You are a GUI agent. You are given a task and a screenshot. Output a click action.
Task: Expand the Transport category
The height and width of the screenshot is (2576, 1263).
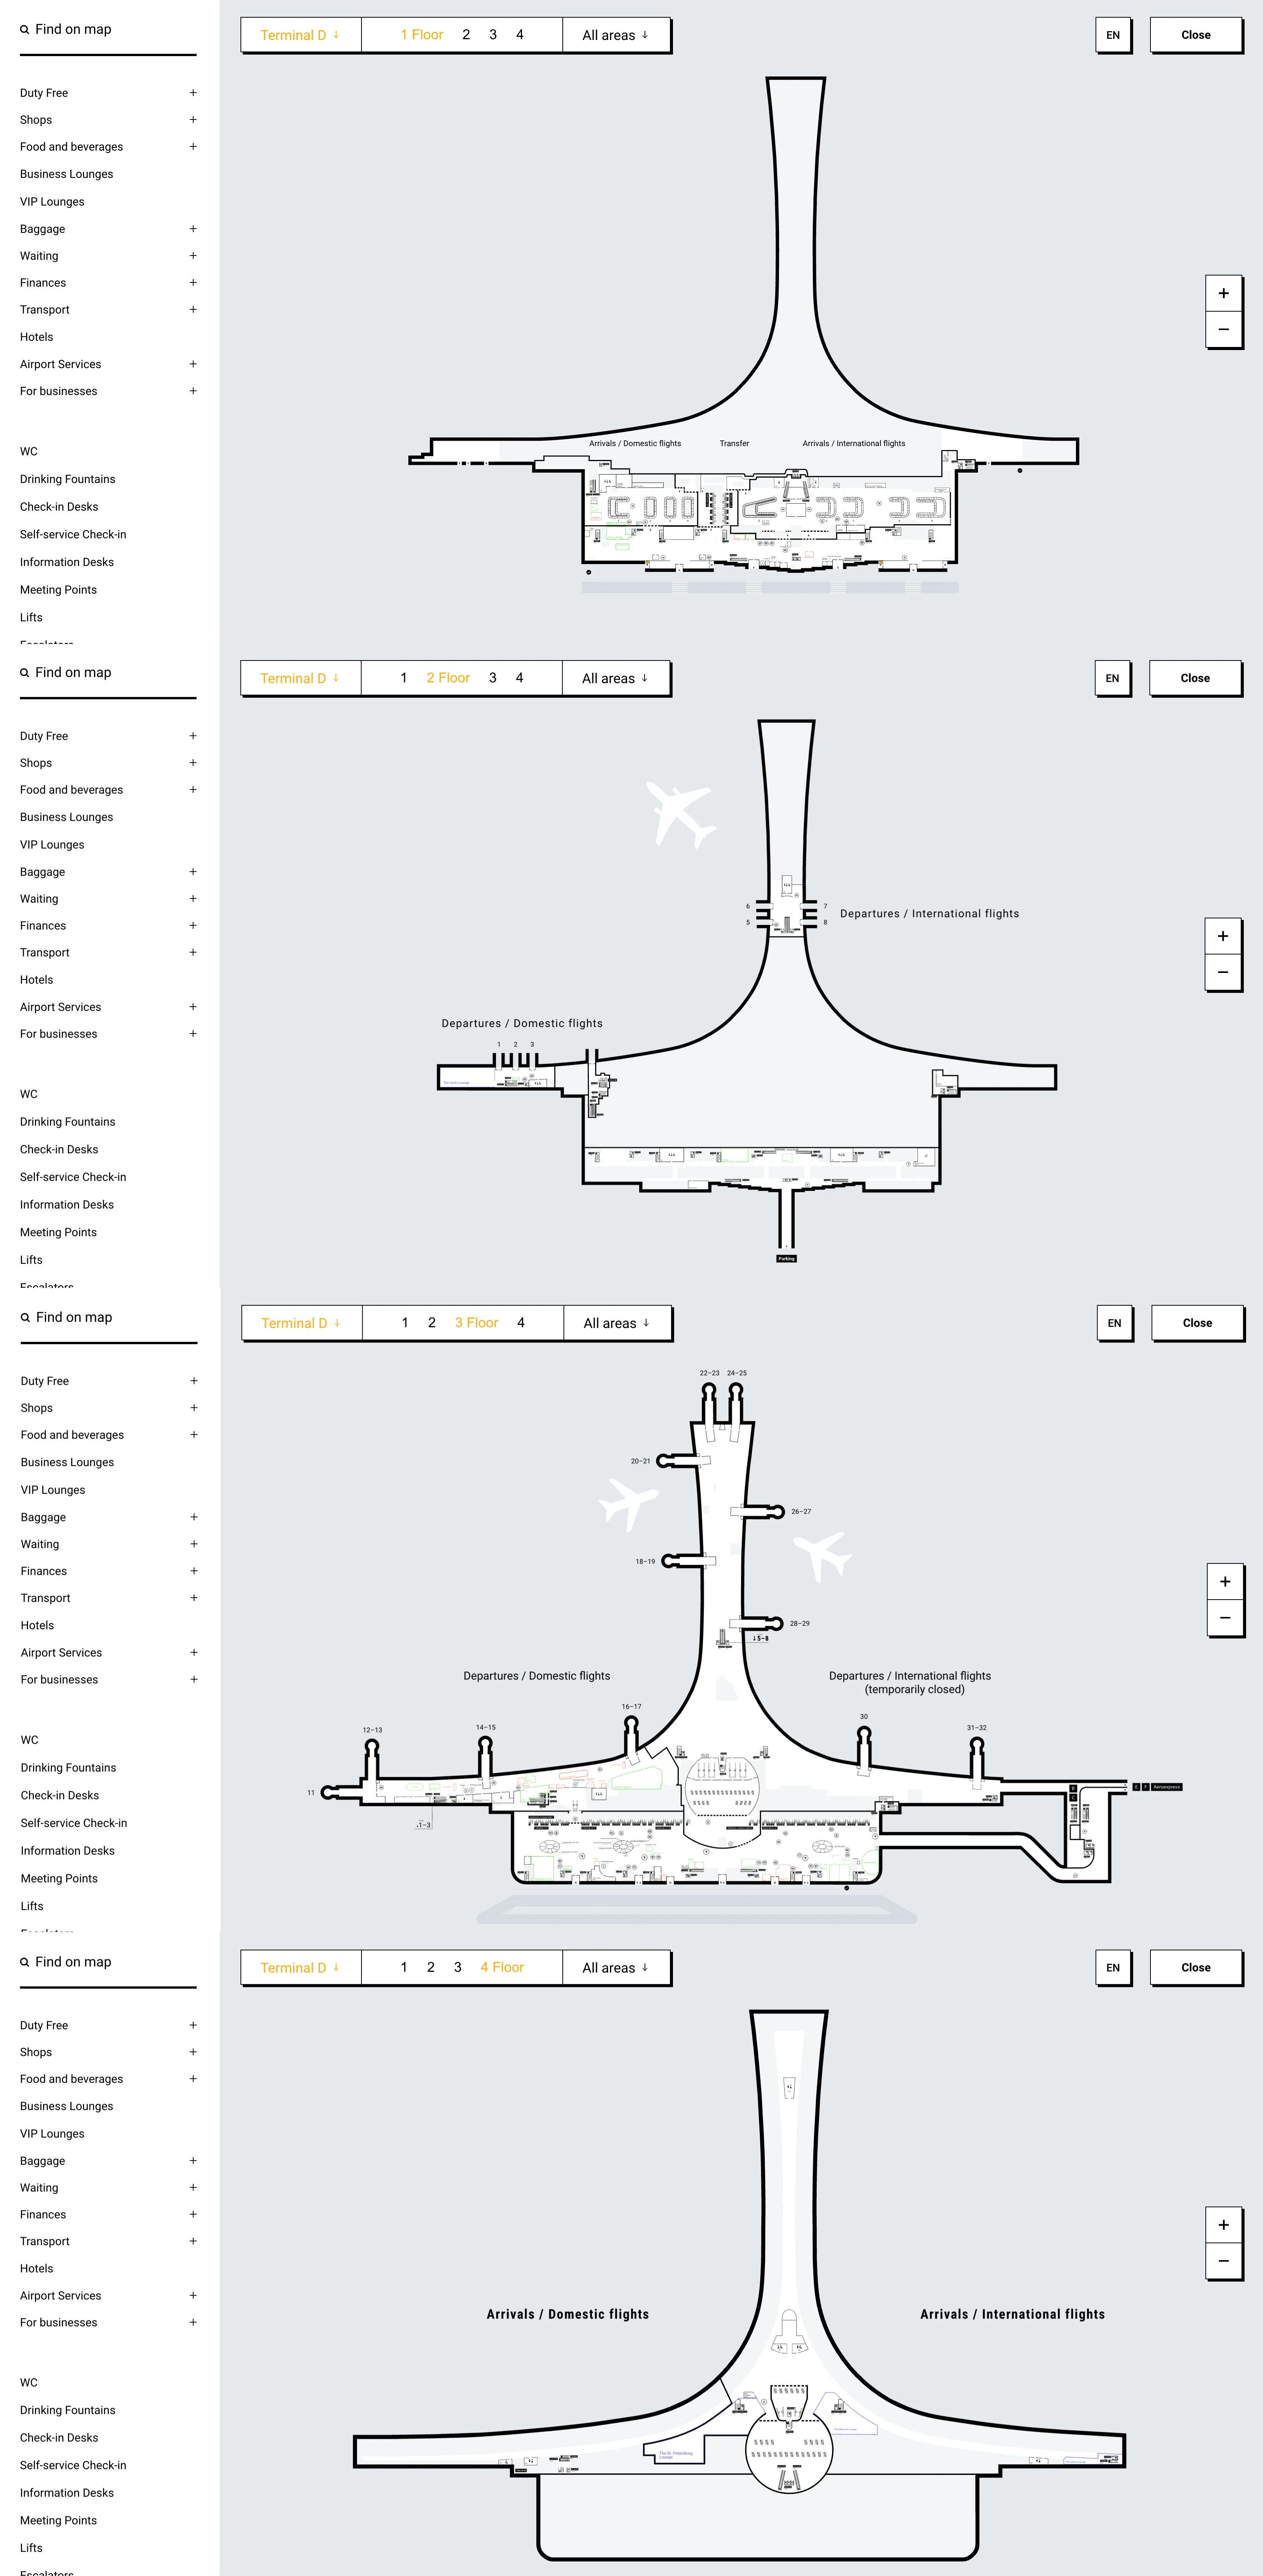click(x=192, y=310)
